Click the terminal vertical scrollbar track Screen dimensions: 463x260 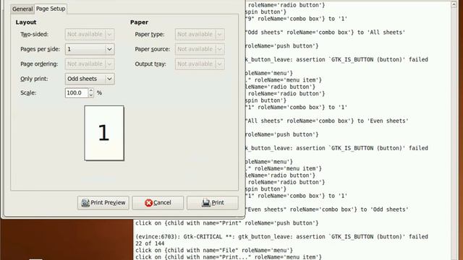[454, 133]
